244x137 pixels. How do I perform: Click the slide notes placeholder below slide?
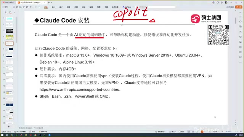click(x=26, y=128)
